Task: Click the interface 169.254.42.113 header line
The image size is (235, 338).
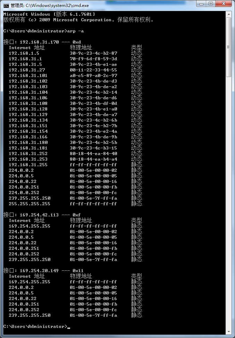Action: pos(42,215)
